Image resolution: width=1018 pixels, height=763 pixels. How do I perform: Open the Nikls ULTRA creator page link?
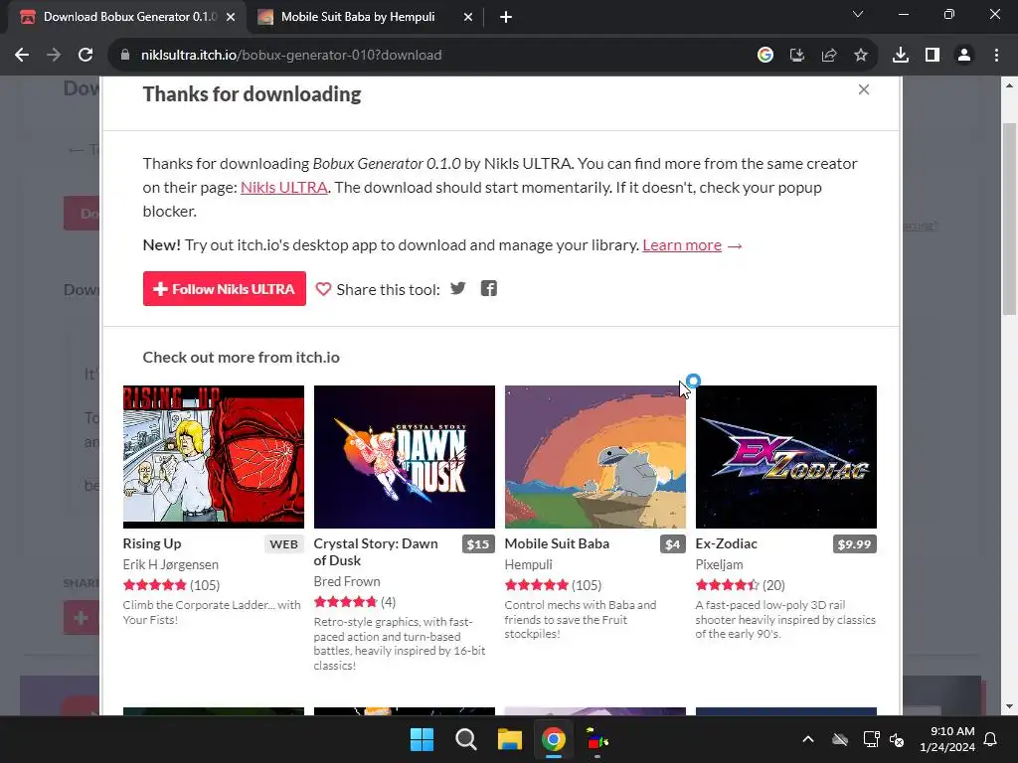[x=283, y=188]
